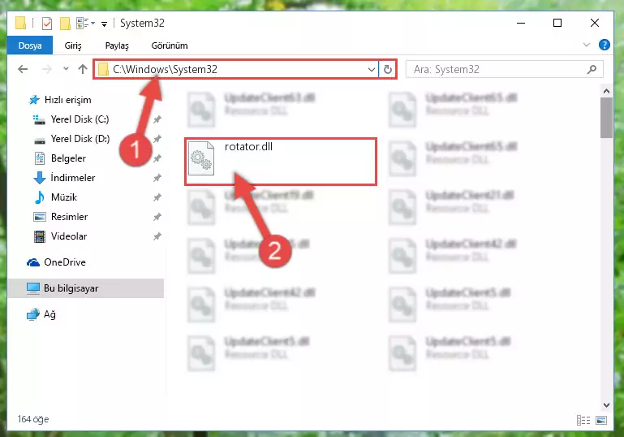Go back with the back arrow

(23, 69)
